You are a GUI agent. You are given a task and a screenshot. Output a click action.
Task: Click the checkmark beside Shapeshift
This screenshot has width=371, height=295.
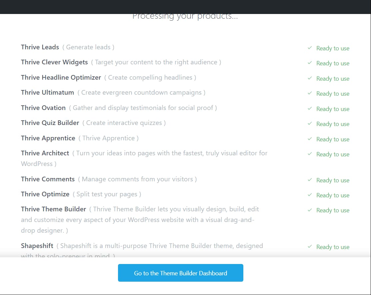coord(309,247)
